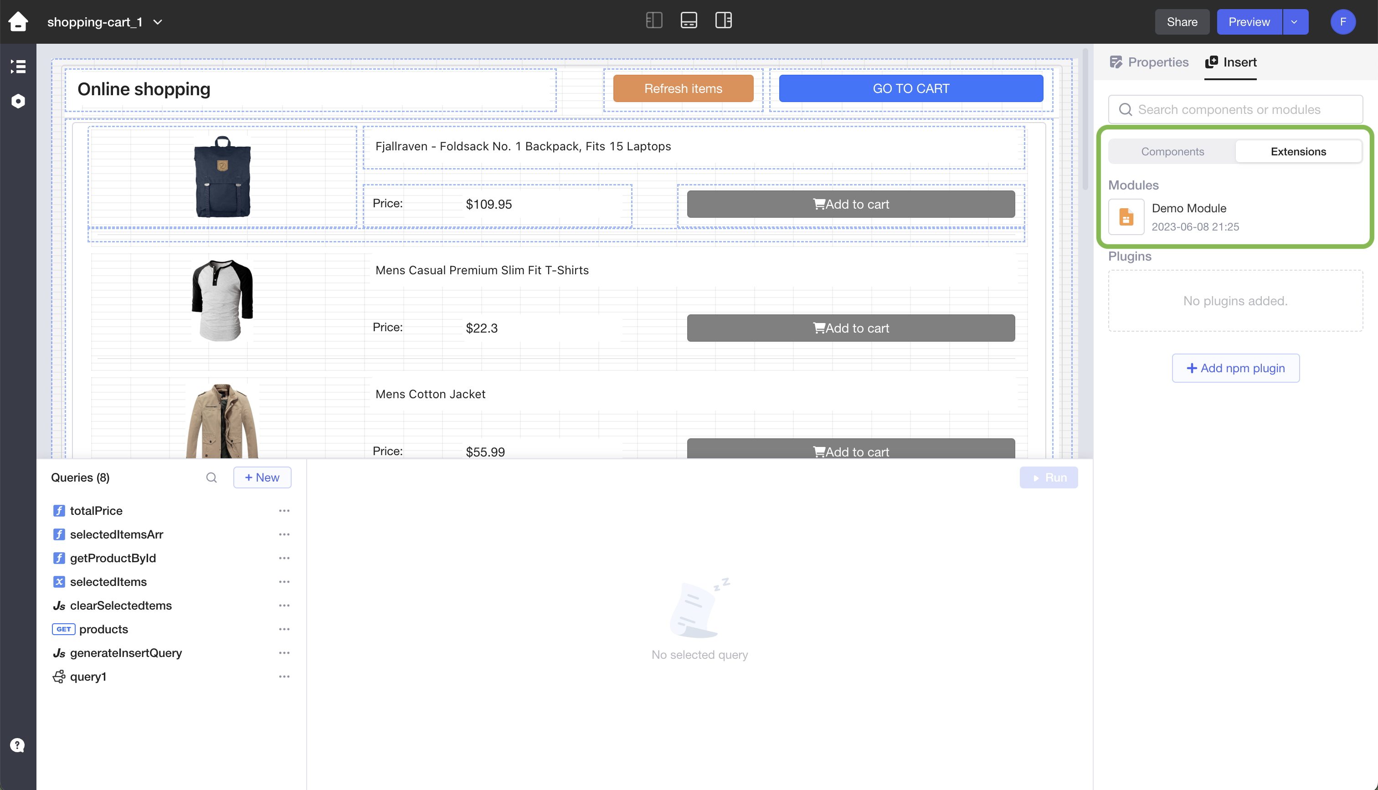This screenshot has height=790, width=1378.
Task: Toggle the bottom panel layout icon
Action: tap(689, 21)
